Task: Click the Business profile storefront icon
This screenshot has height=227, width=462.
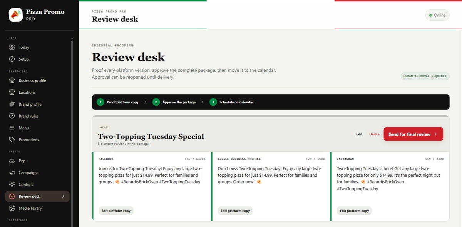Action: pos(12,81)
